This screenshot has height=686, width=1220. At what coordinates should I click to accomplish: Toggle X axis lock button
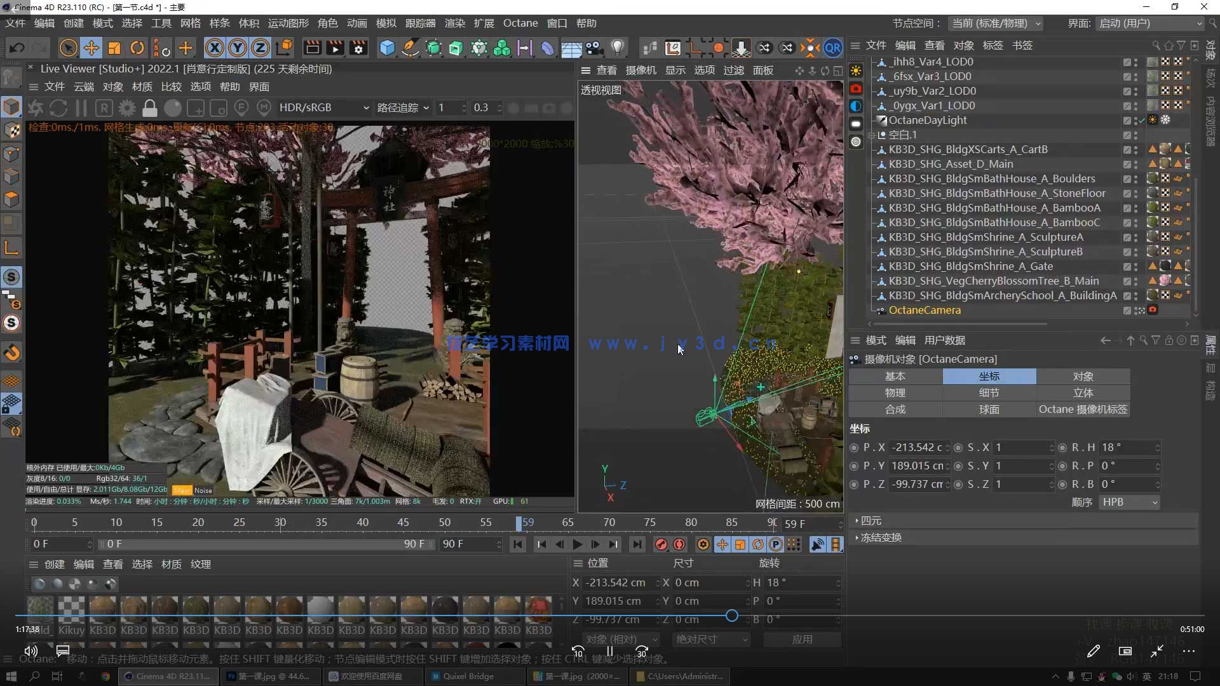pyautogui.click(x=215, y=48)
